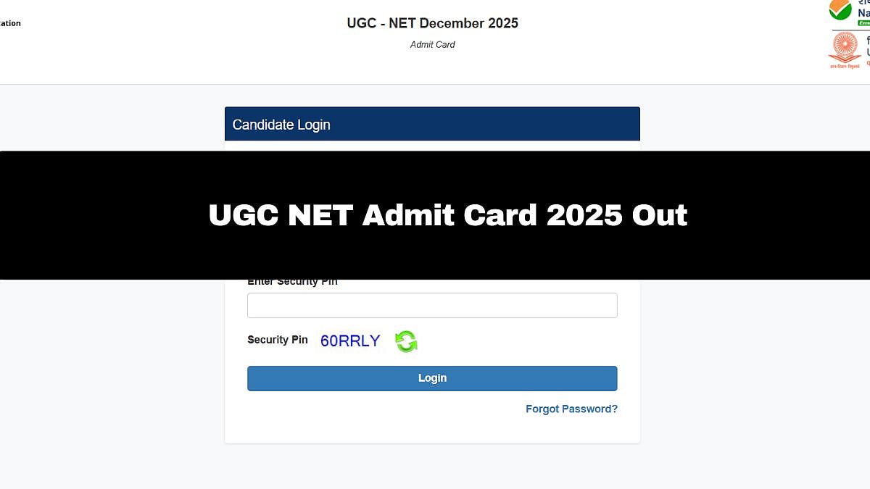Click the Admit Card subtitle text
This screenshot has height=489, width=870.
click(432, 44)
